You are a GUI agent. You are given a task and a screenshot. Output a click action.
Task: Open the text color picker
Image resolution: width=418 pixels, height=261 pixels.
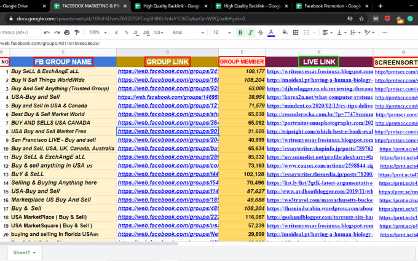271,33
